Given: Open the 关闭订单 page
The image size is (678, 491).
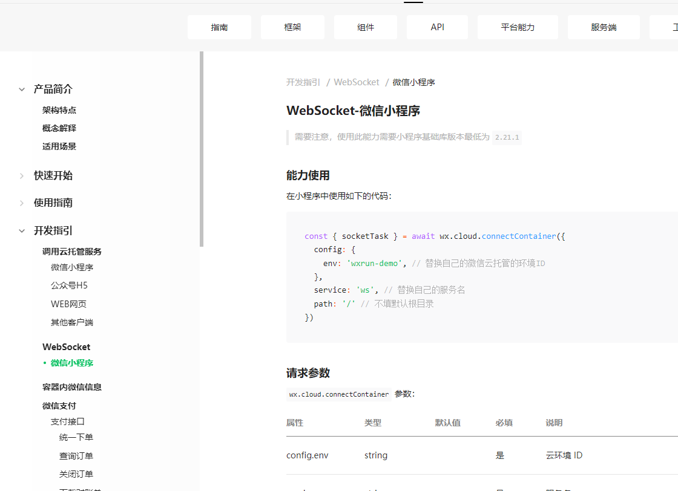Looking at the screenshot, I should pyautogui.click(x=76, y=474).
